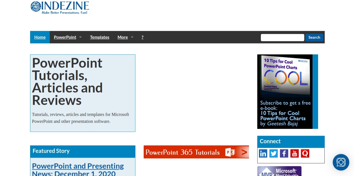This screenshot has width=354, height=176.
Task: Open the Indezine Quora icon
Action: (305, 153)
